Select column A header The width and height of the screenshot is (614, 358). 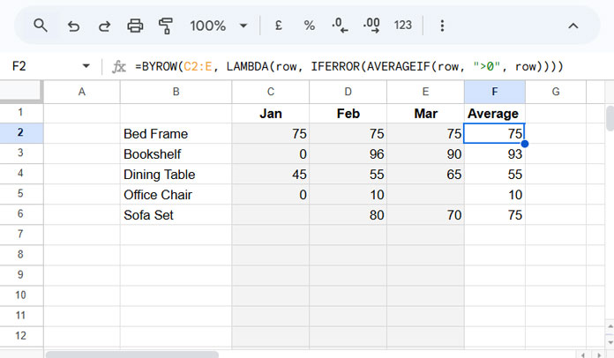point(82,92)
